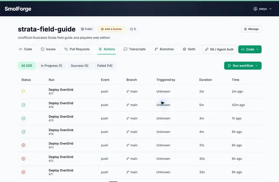Click the main branch label for run #75
Screen dimensions: 279x182
click(x=132, y=118)
